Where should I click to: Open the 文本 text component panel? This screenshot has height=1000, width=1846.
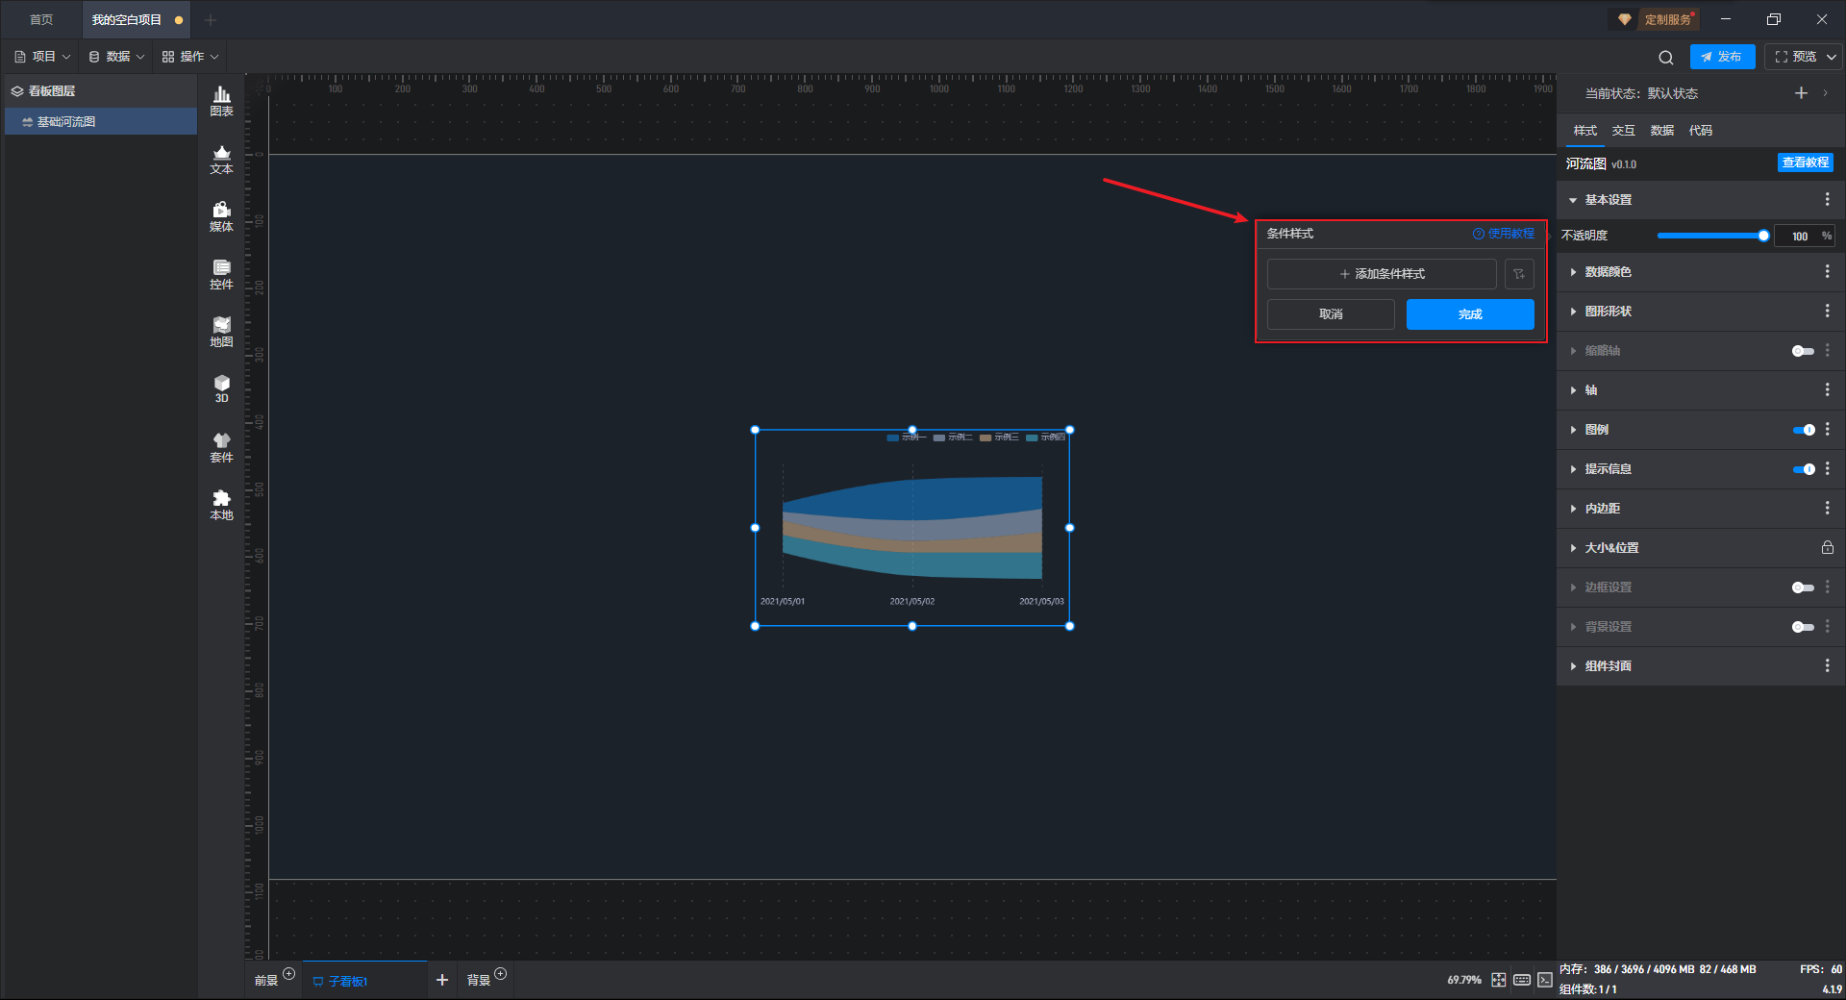(x=221, y=159)
